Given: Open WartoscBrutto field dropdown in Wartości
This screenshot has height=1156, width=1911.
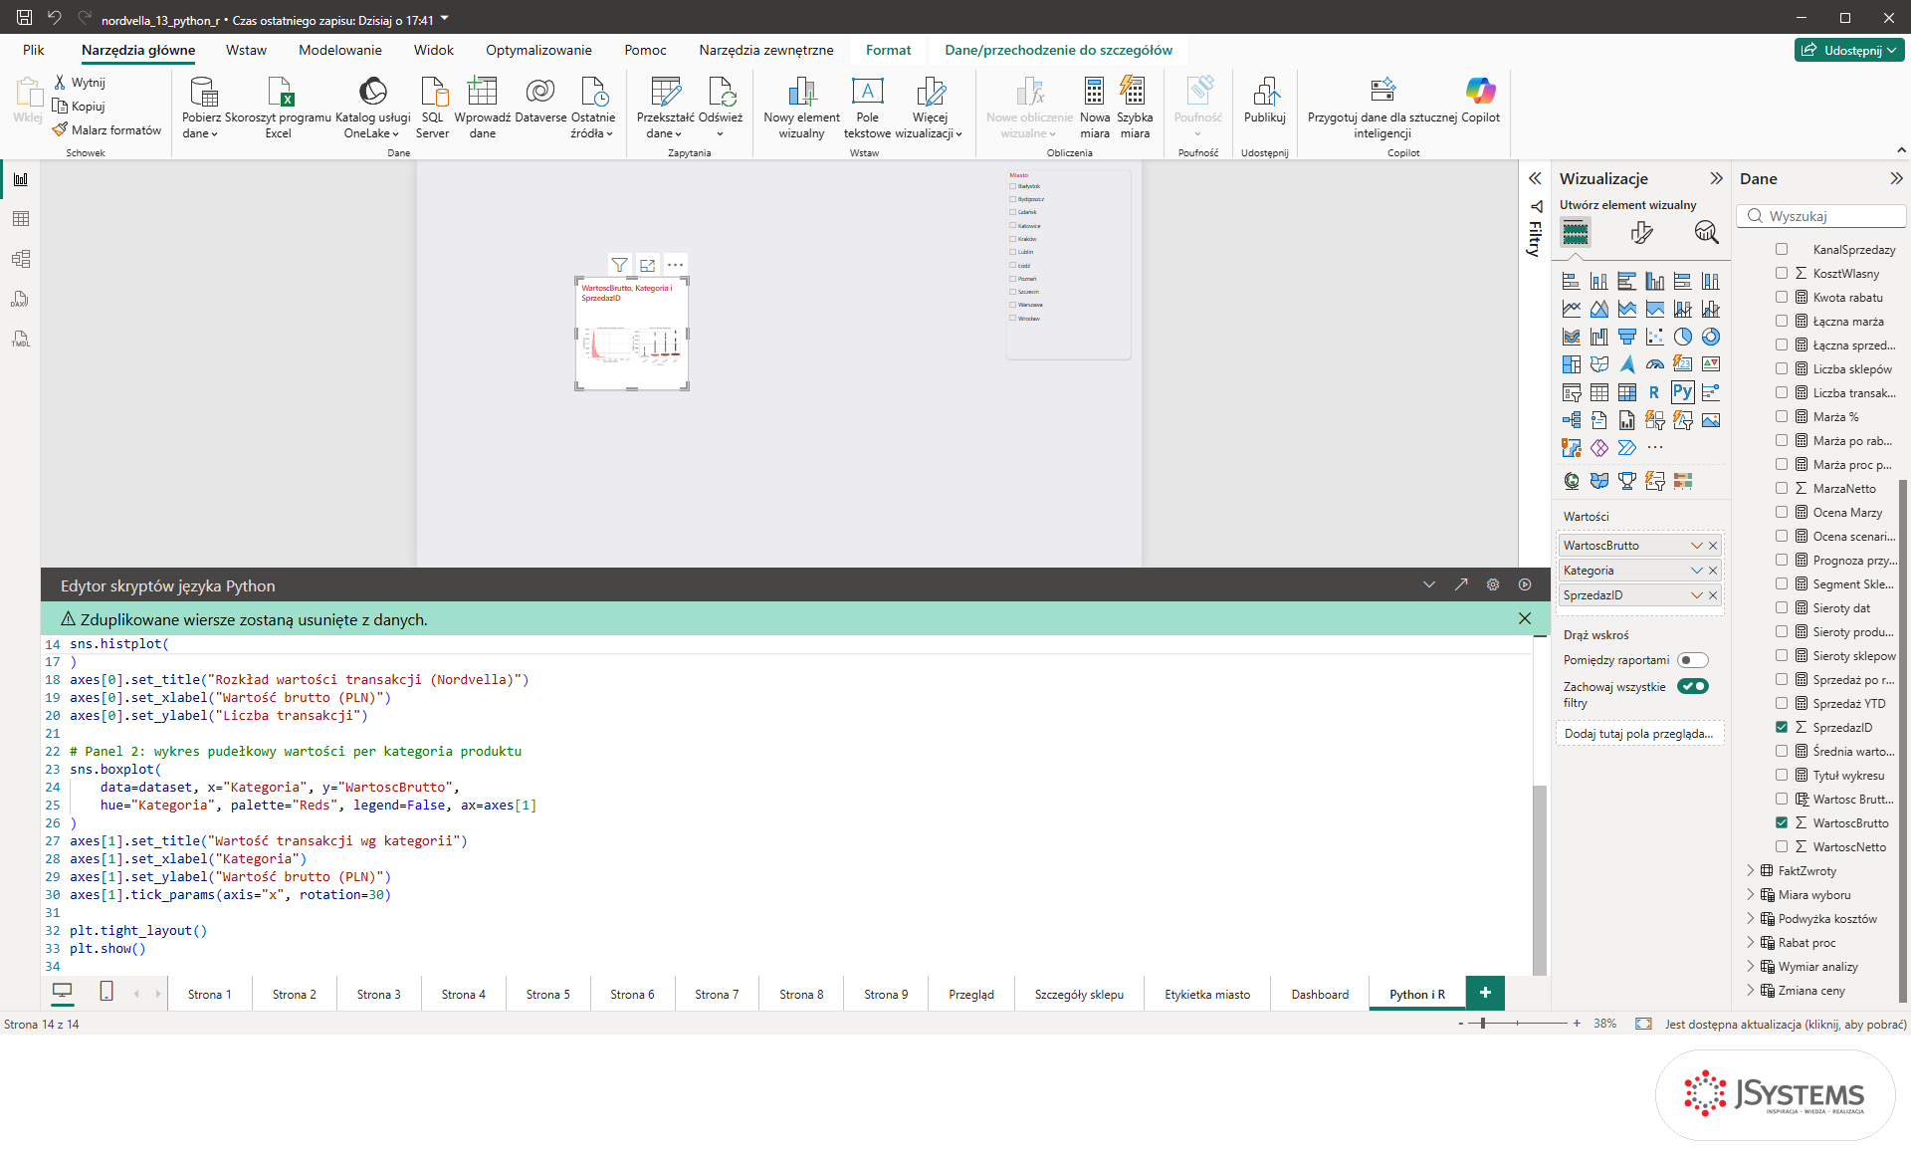Looking at the screenshot, I should [x=1697, y=546].
